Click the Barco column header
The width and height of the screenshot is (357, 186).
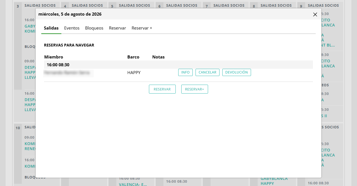133,57
